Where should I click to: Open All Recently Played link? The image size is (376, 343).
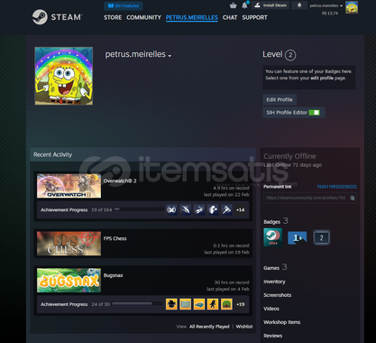point(209,327)
